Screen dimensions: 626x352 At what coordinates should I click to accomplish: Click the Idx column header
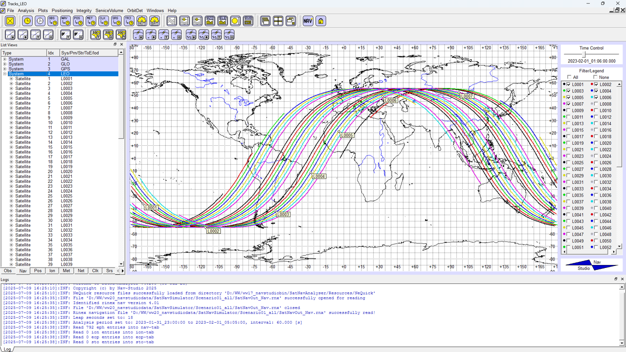point(51,53)
